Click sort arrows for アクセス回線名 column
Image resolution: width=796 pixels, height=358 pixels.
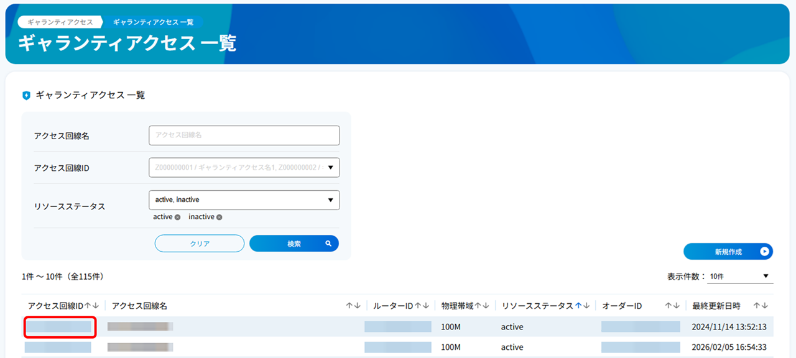(x=353, y=306)
